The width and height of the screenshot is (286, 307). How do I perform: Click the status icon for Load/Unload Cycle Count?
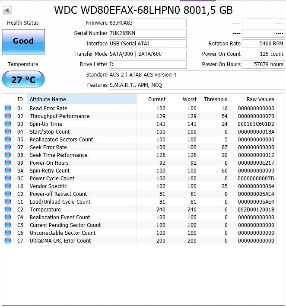[x=8, y=202]
